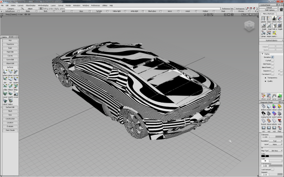This screenshot has width=284, height=177.
Task: Select the planar surface tool
Action: (11, 72)
